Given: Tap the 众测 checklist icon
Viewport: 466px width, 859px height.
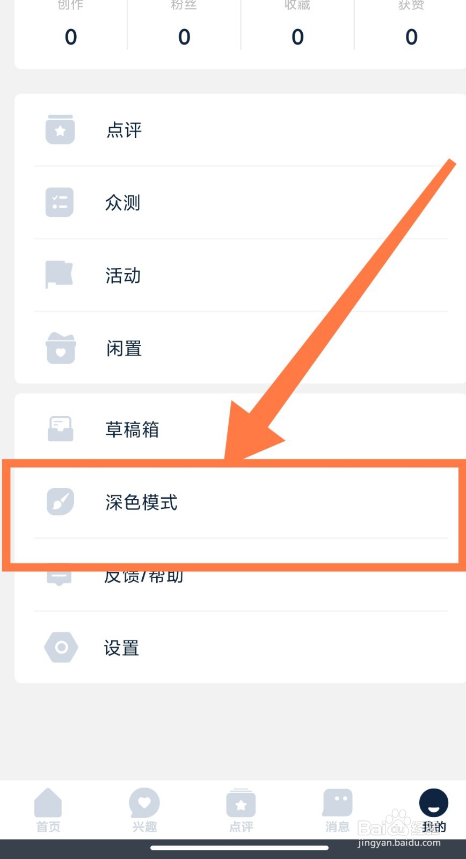Looking at the screenshot, I should pos(60,202).
